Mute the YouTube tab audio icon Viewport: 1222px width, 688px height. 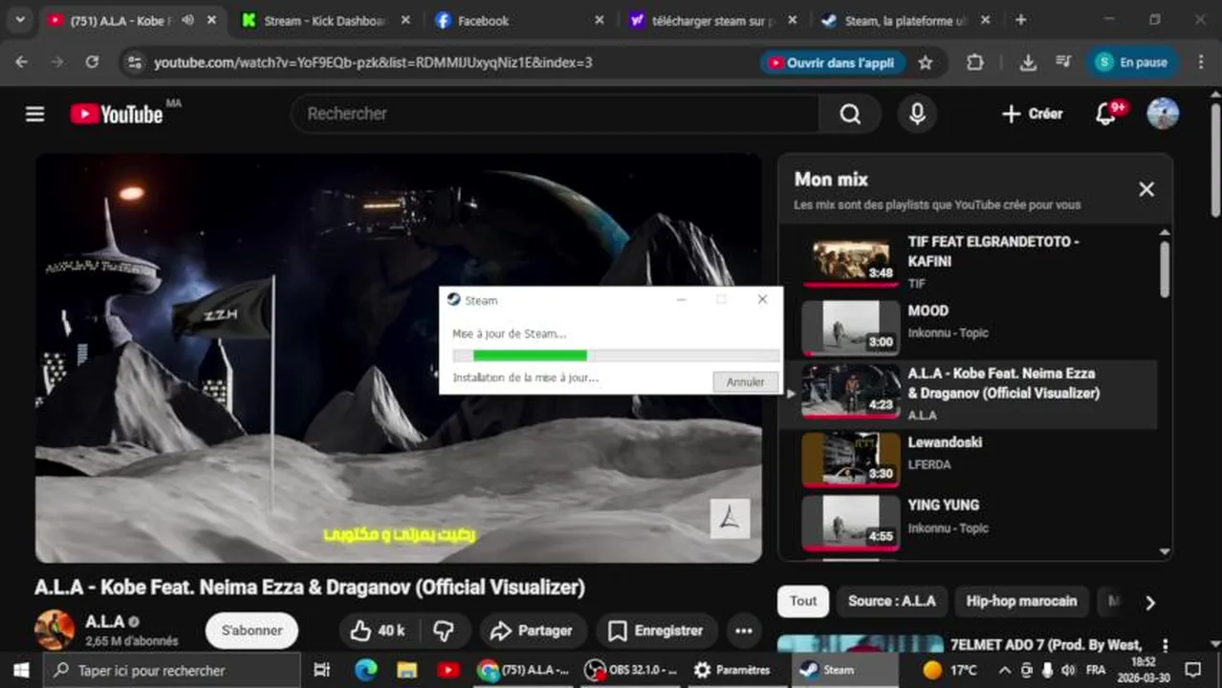pyautogui.click(x=187, y=20)
